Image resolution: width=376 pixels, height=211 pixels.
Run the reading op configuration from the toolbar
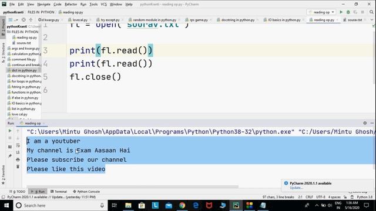[341, 12]
